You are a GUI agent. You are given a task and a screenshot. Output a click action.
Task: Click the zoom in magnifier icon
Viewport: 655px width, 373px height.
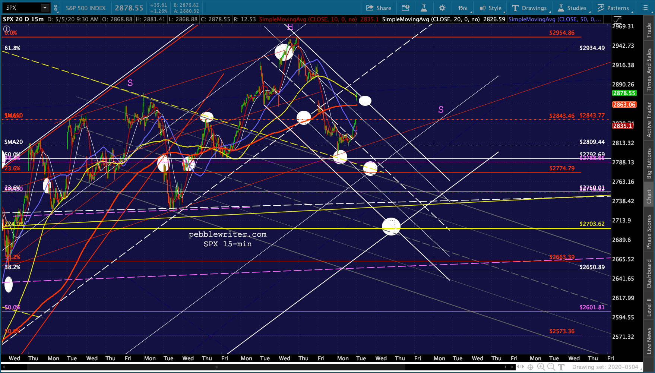(541, 367)
